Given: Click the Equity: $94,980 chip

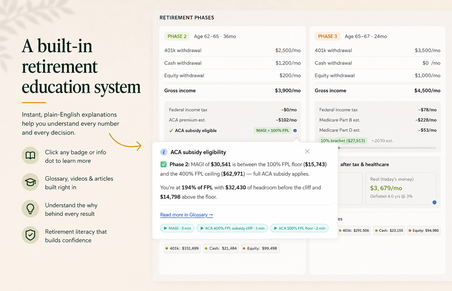Looking at the screenshot, I should (x=424, y=231).
